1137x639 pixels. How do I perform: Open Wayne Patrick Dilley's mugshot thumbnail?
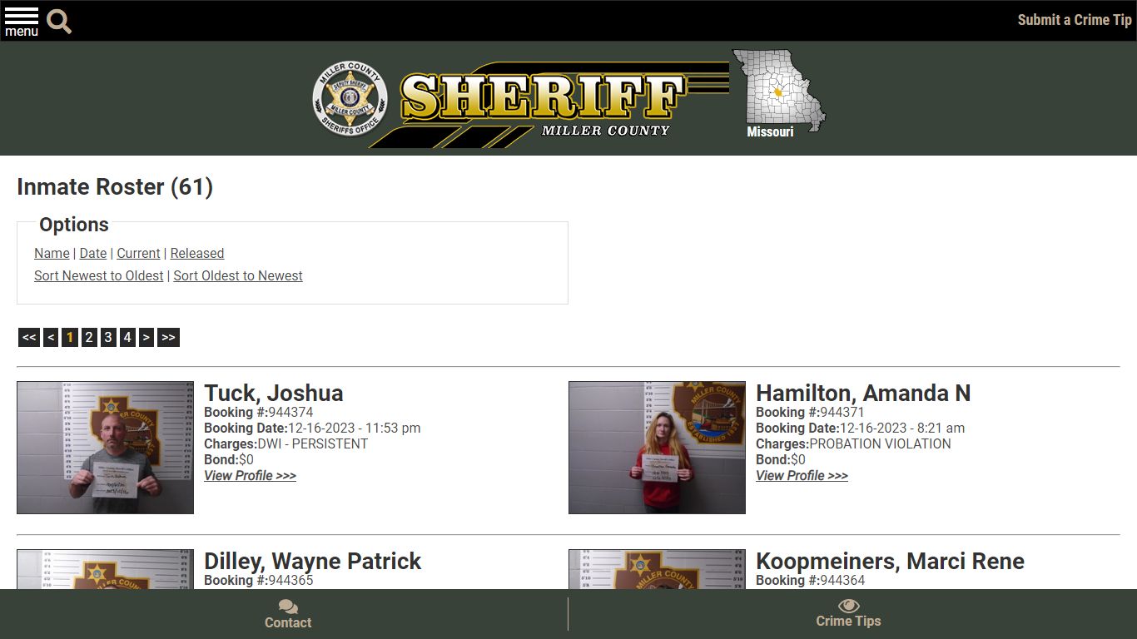click(105, 569)
